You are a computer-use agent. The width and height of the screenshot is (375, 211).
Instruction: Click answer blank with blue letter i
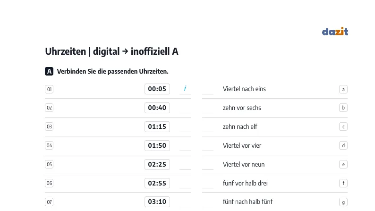(185, 89)
